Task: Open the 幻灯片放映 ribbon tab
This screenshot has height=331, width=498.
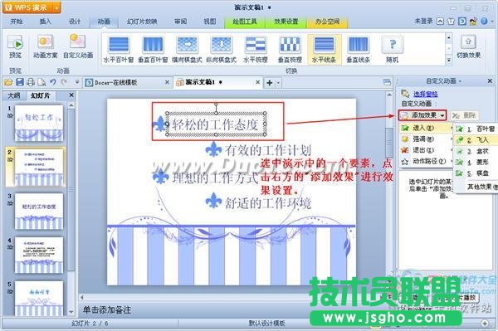Action: 142,22
